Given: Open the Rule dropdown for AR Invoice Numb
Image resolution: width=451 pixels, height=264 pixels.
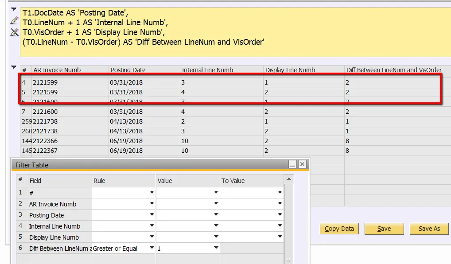Looking at the screenshot, I should 151,203.
